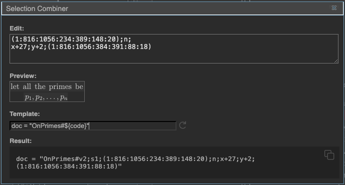Click 'OnPrimes#' text in the Template field
Image resolution: width=345 pixels, height=185 pixels.
coord(48,125)
